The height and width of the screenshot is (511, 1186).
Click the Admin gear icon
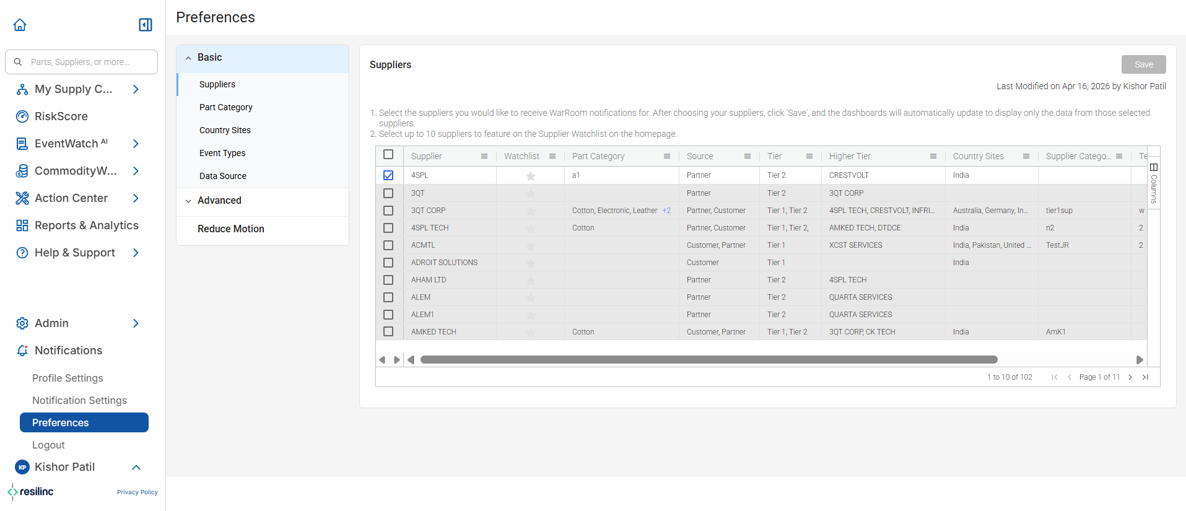coord(22,323)
